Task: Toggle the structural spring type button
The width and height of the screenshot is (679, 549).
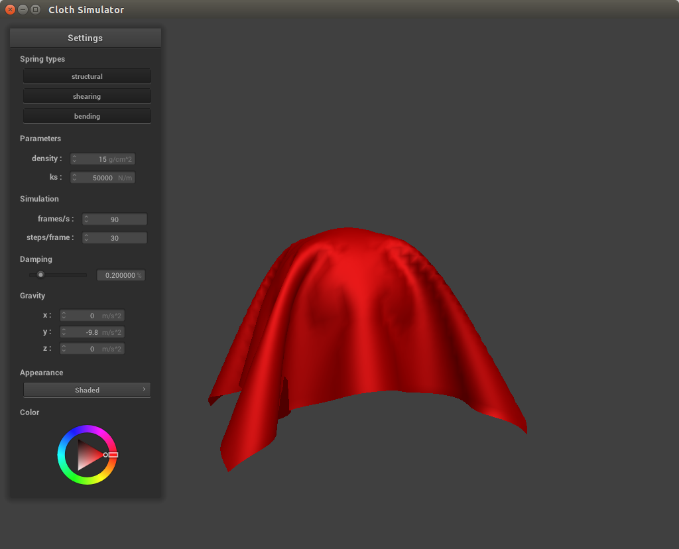Action: (x=87, y=76)
